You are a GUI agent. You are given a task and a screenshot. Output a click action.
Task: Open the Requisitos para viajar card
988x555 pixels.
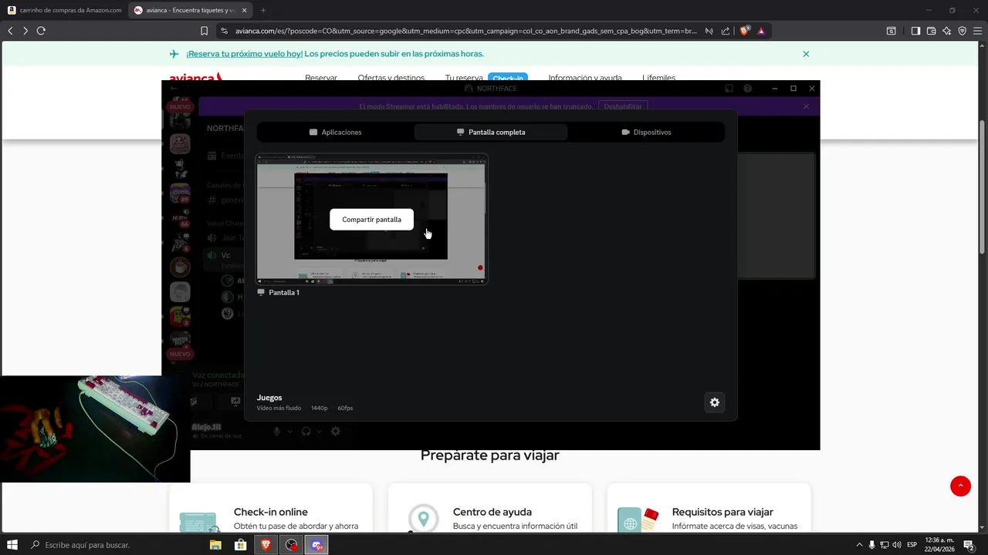(709, 508)
